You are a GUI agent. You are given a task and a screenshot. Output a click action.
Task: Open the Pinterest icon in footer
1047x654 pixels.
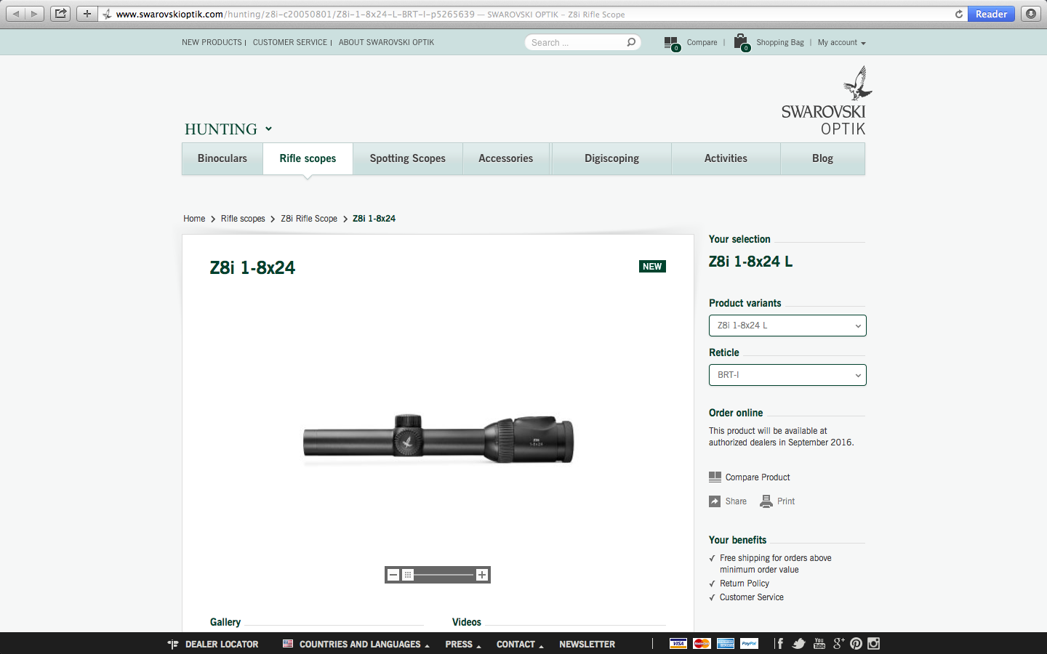(x=856, y=643)
